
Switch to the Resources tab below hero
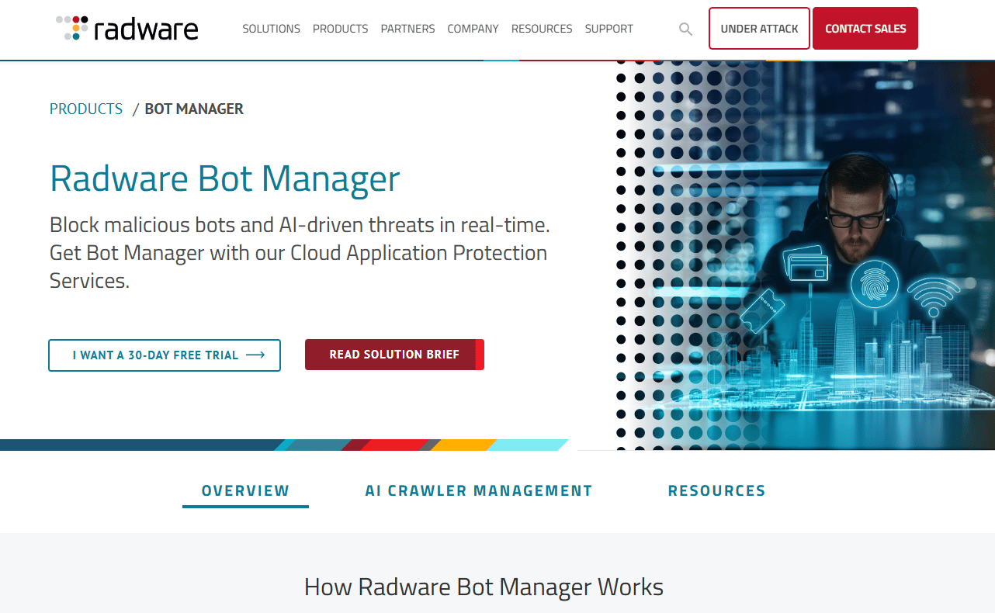point(717,491)
